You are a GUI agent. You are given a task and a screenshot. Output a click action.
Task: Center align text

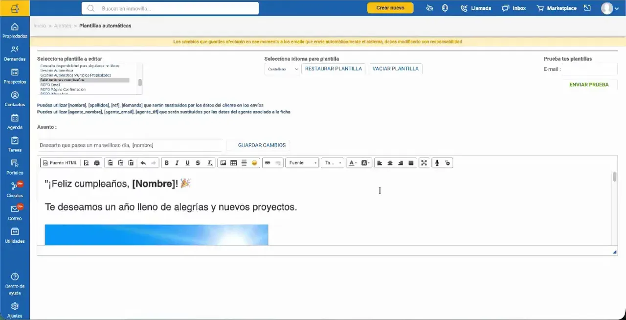click(x=390, y=163)
